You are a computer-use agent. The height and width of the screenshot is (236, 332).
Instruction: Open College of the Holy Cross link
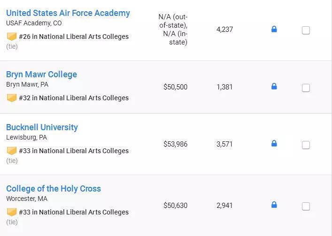click(x=54, y=189)
